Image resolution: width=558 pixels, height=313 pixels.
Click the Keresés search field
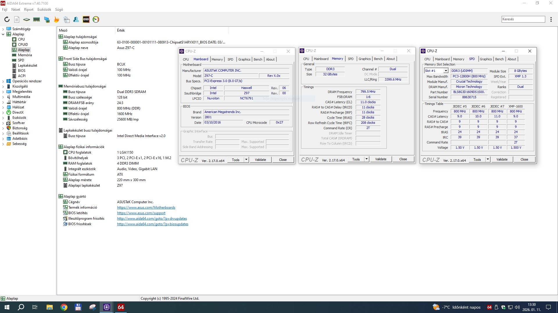tap(523, 19)
